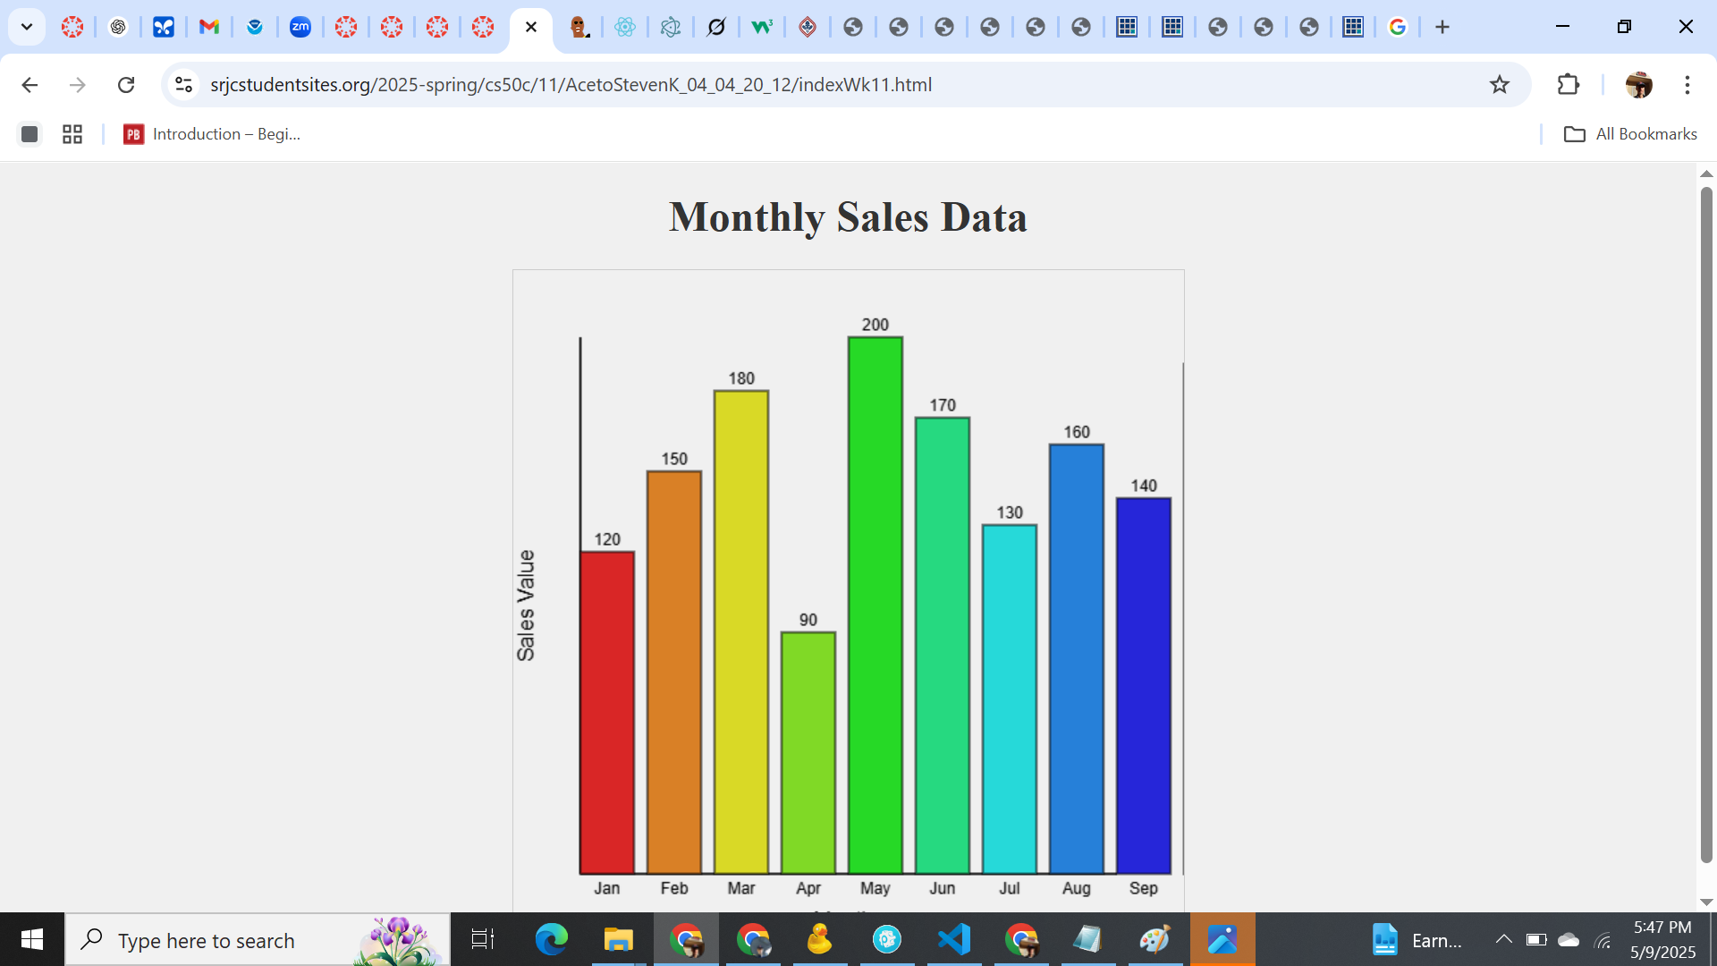Open Visual Studio Code from taskbar
1717x966 pixels.
pyautogui.click(x=954, y=939)
